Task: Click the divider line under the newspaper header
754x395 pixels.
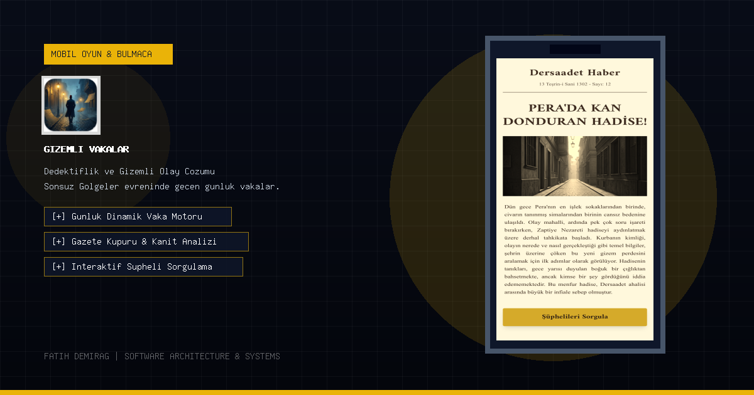Action: tap(574, 92)
